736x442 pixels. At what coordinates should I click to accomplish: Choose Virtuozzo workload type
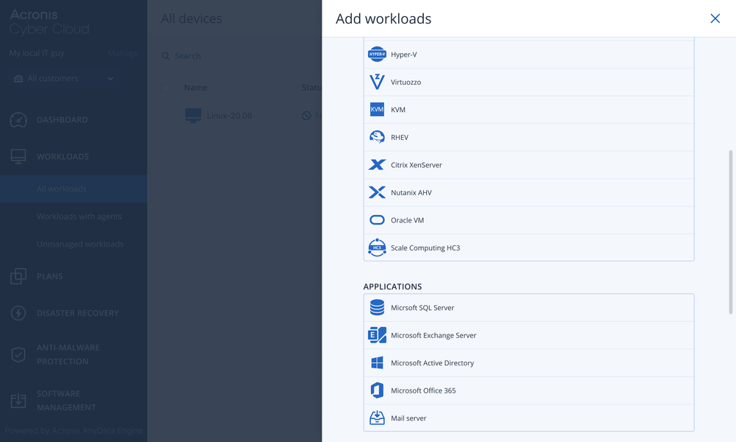(529, 83)
